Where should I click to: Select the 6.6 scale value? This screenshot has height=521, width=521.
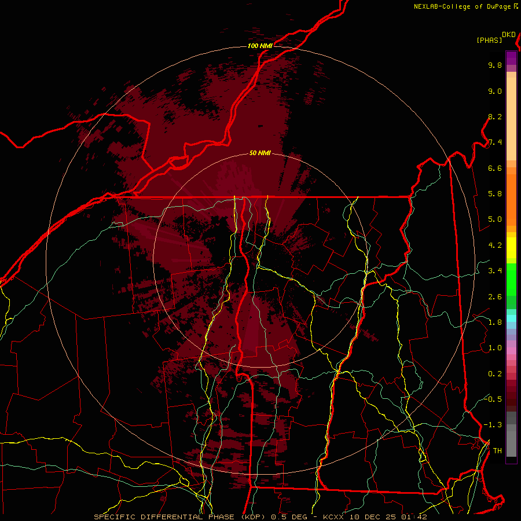click(495, 168)
